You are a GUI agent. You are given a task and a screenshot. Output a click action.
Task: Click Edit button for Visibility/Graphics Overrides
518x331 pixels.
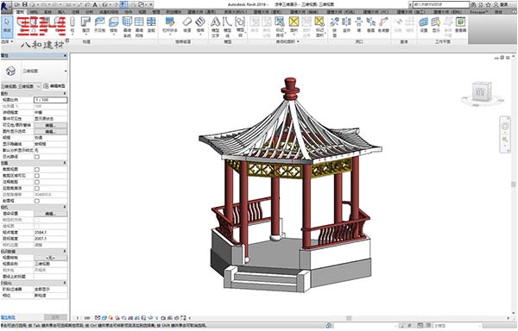pos(51,125)
